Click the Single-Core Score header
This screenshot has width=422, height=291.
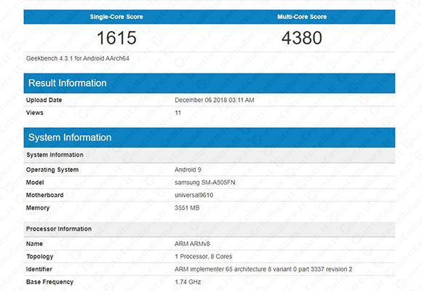pos(116,17)
